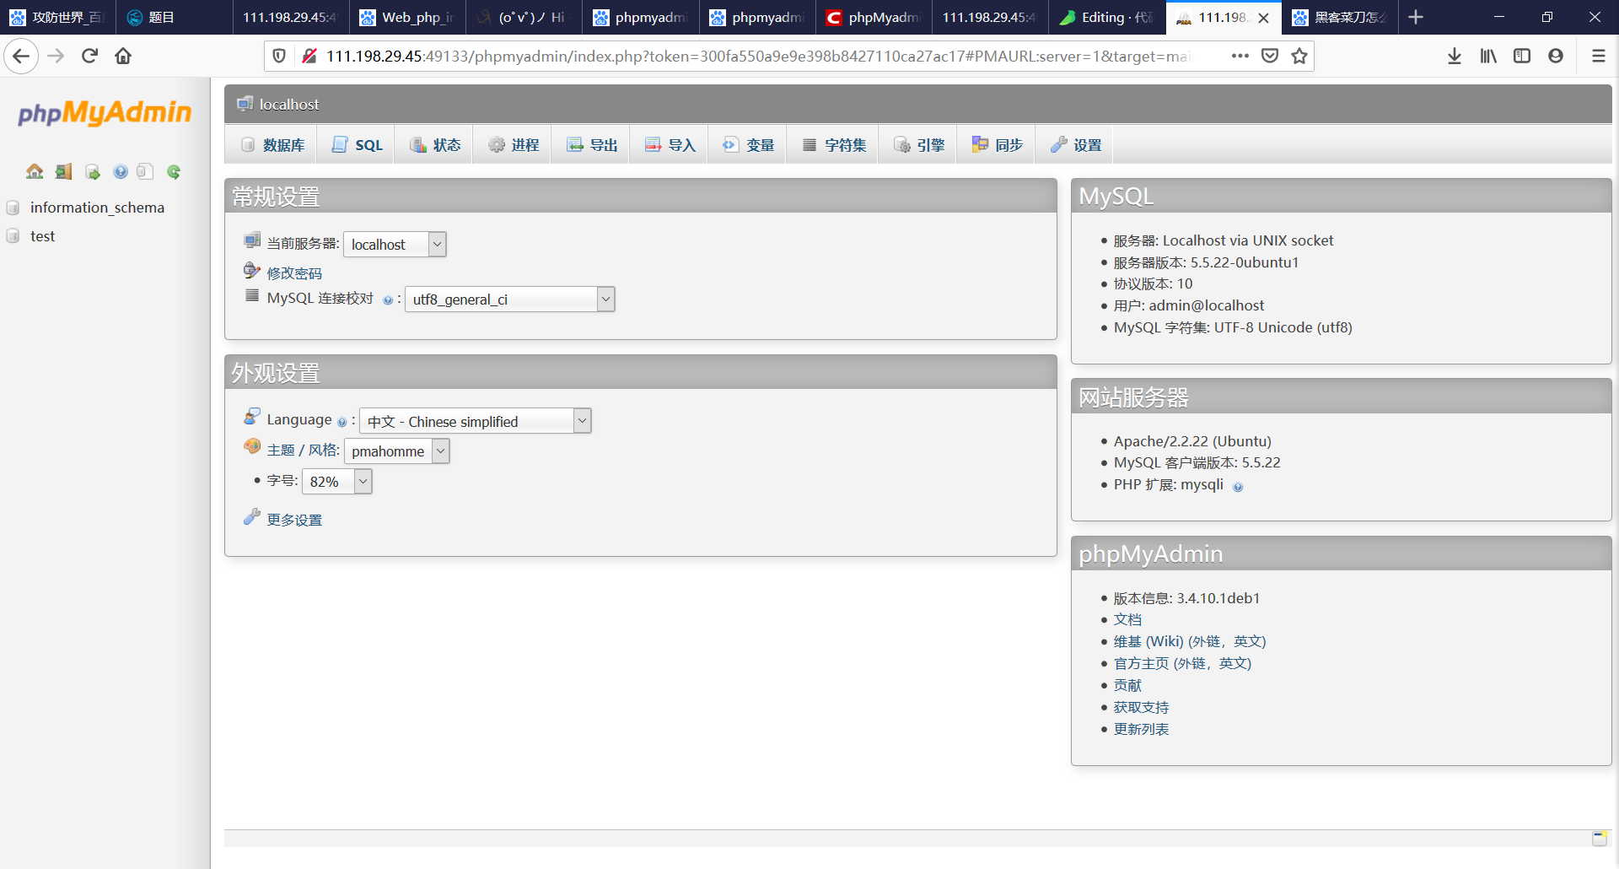Select the test database in sidebar
Screen dimensions: 1619x869
42,236
